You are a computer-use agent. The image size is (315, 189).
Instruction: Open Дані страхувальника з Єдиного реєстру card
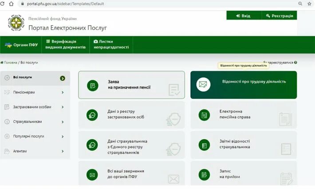[x=132, y=145]
